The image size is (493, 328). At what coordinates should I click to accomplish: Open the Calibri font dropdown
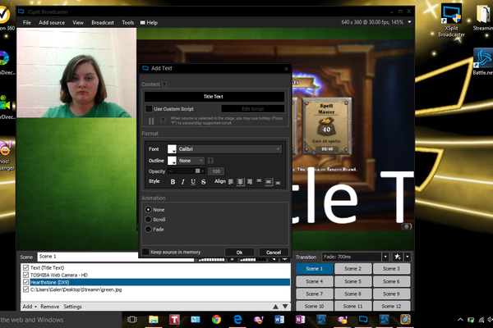(230, 148)
